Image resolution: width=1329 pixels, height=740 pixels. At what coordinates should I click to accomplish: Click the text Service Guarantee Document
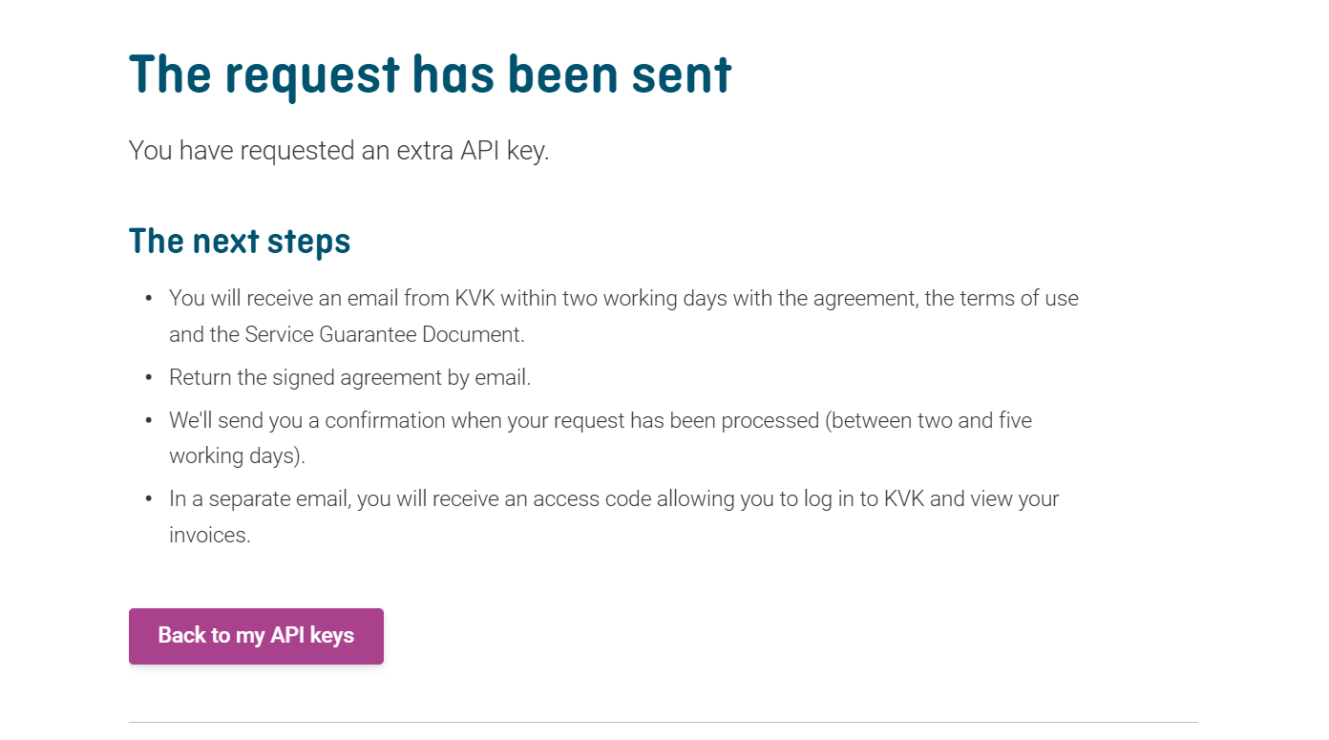click(x=383, y=334)
